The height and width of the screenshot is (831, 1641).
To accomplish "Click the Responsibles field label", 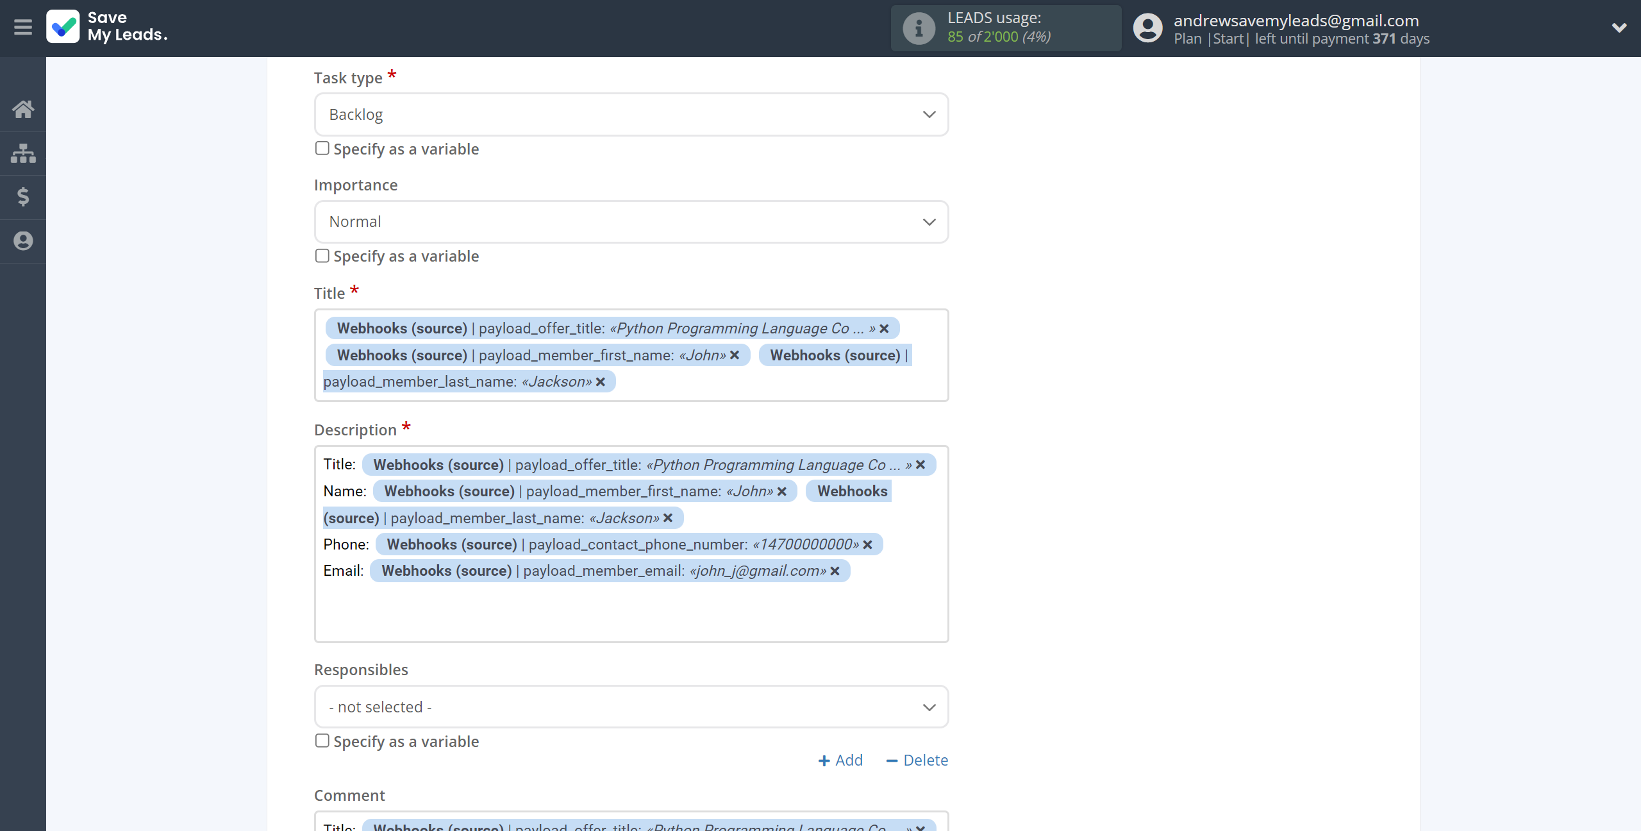I will pos(361,670).
